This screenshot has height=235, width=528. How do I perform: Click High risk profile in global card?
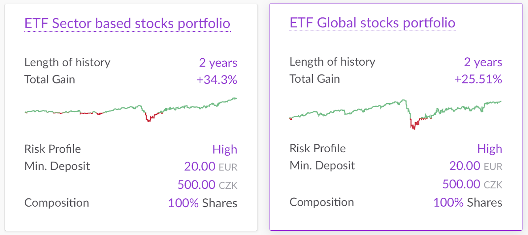pyautogui.click(x=490, y=149)
